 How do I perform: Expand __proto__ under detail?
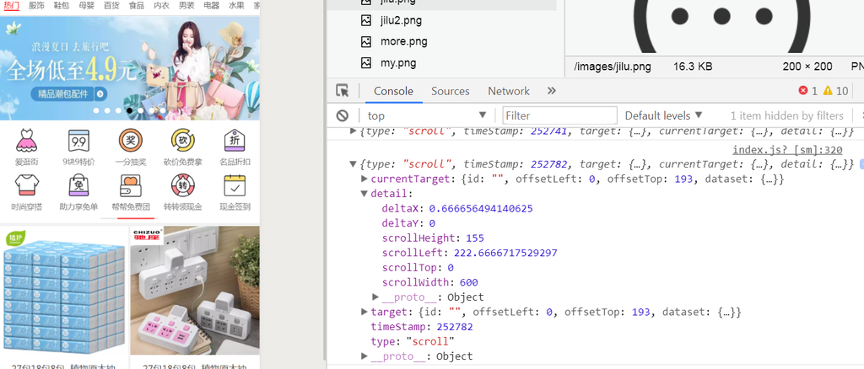(375, 297)
